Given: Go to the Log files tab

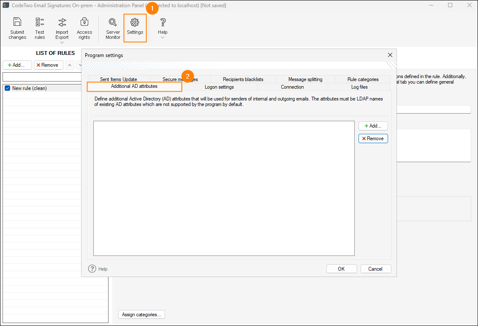Looking at the screenshot, I should pos(359,87).
